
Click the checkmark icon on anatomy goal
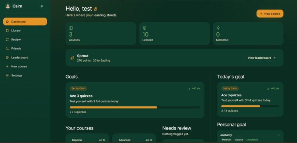[x=279, y=135]
